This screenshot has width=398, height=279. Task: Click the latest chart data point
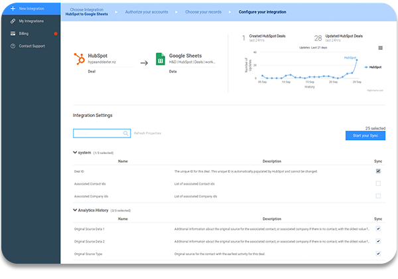[357, 60]
